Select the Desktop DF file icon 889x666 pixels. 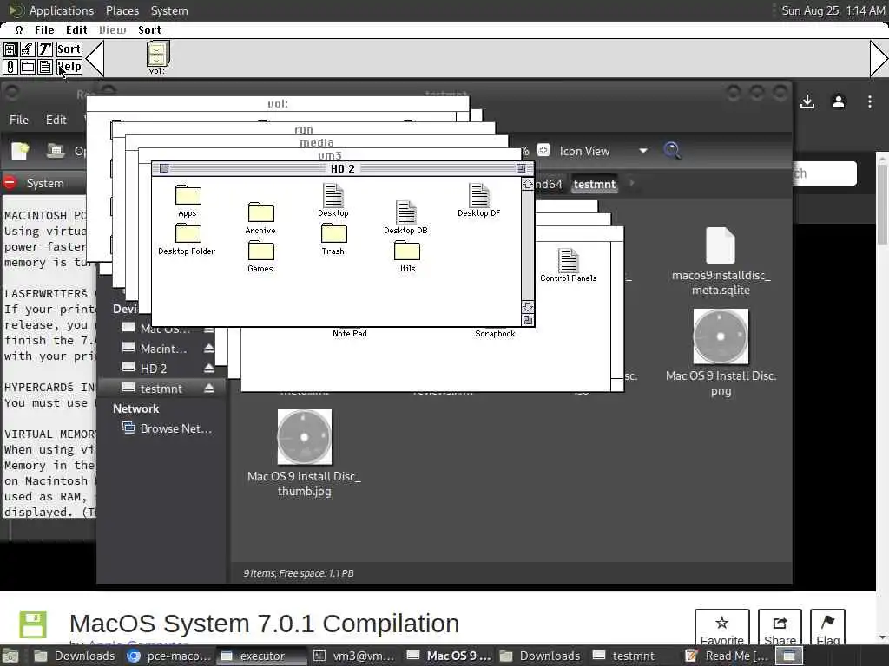[479, 195]
